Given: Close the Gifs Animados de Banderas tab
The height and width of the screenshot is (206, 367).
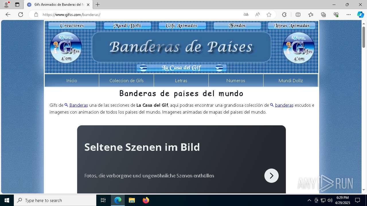Looking at the screenshot, I should [88, 5].
